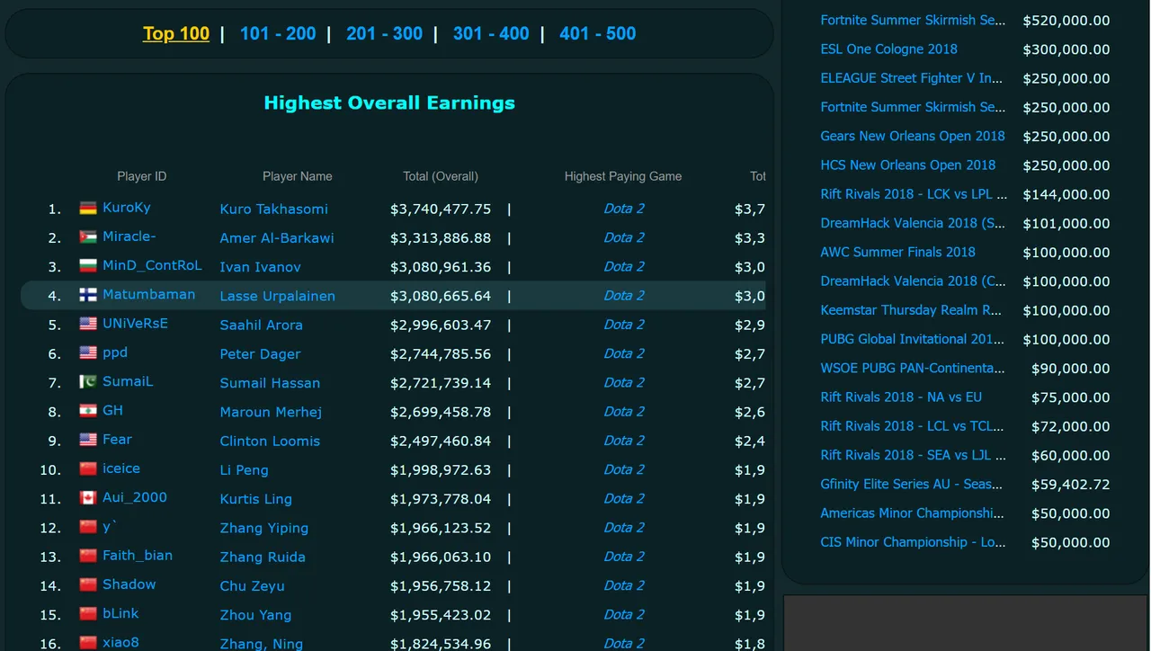Image resolution: width=1151 pixels, height=651 pixels.
Task: Click Finland flag icon beside Matumbaman
Action: pyautogui.click(x=88, y=295)
